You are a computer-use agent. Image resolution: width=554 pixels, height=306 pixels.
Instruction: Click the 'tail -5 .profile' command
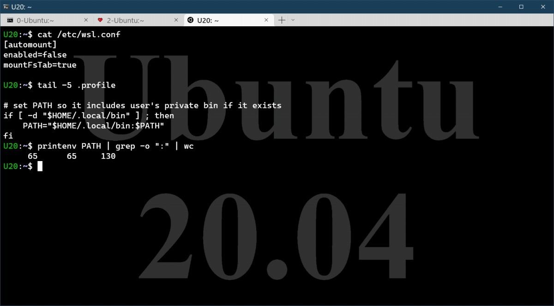pos(76,85)
